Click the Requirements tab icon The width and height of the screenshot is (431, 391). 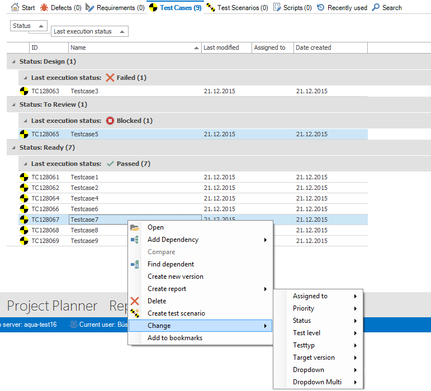pyautogui.click(x=90, y=7)
